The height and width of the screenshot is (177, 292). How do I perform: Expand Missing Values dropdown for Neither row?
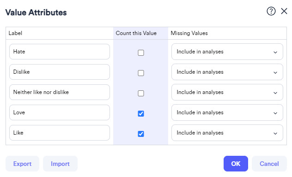point(227,92)
